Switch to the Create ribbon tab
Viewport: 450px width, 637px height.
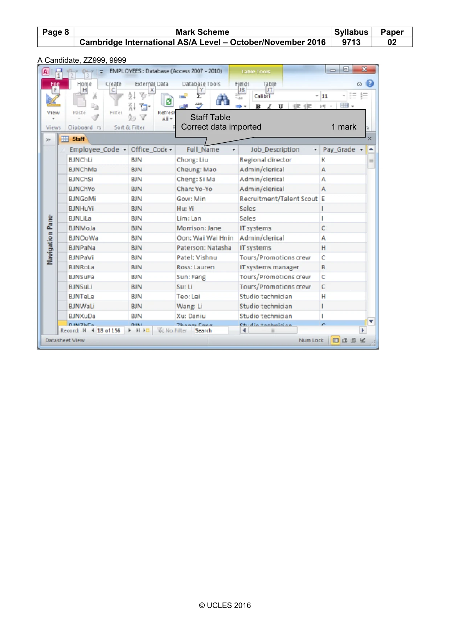(x=113, y=84)
